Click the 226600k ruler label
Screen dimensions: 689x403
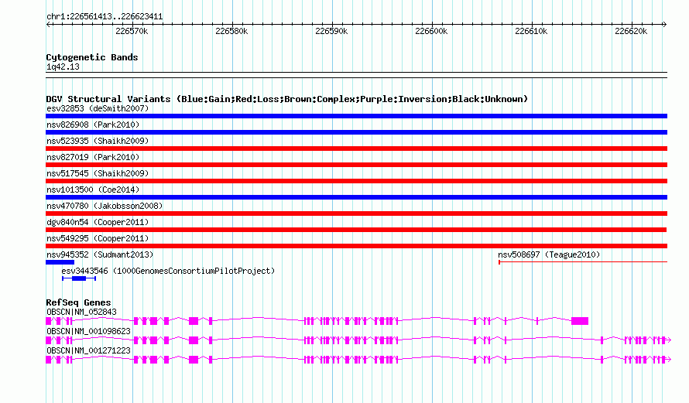tap(431, 31)
